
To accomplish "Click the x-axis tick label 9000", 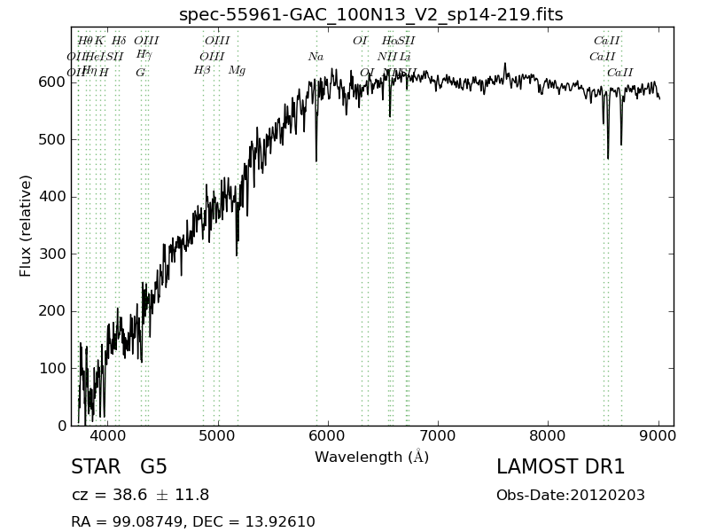I will (658, 436).
